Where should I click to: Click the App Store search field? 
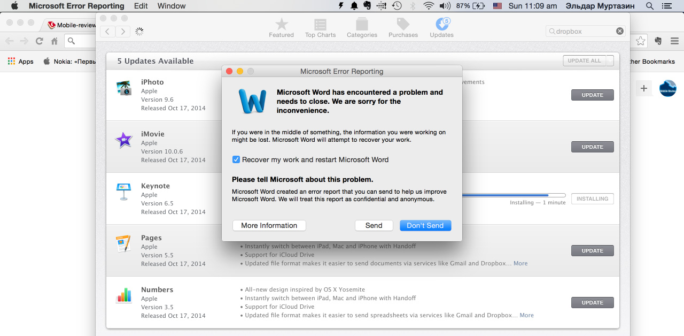[x=585, y=31]
